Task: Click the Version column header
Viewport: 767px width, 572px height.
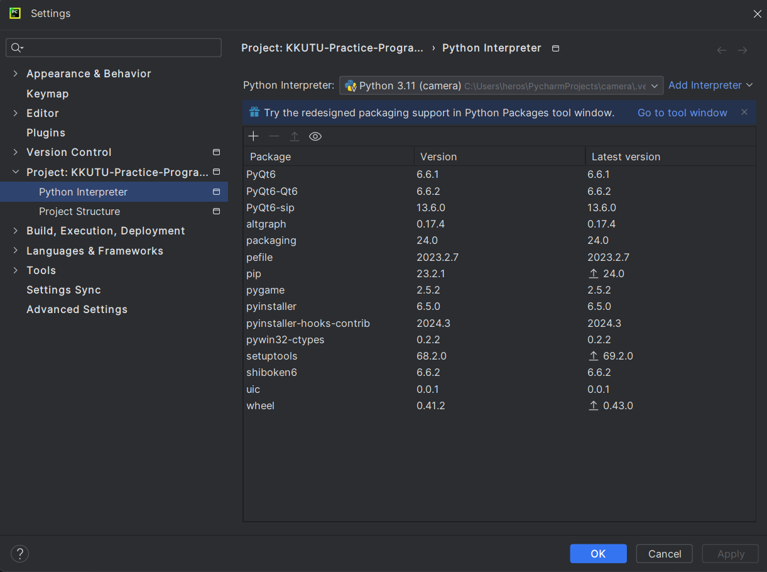Action: pos(499,157)
